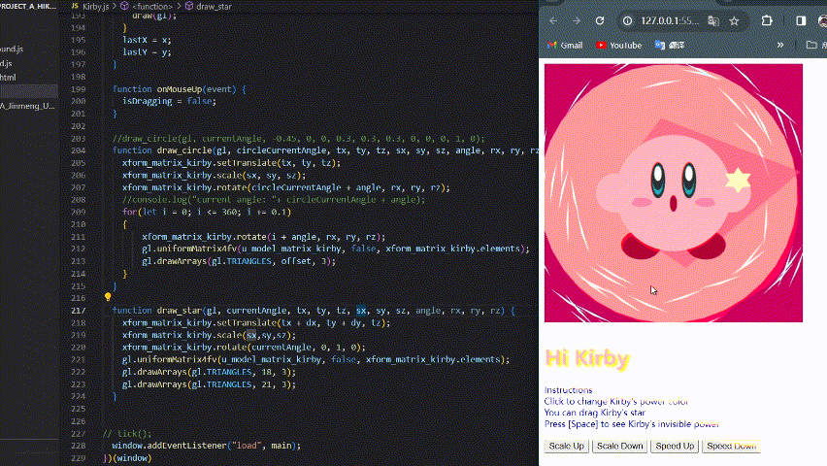Click the Speed Down button
This screenshot has width=827, height=466.
[x=732, y=446]
